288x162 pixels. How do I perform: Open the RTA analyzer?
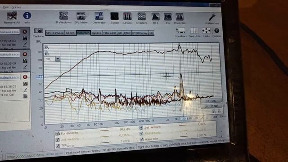click(155, 17)
